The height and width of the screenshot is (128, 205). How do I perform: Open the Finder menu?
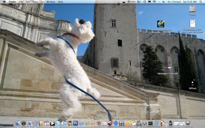[x=12, y=2]
